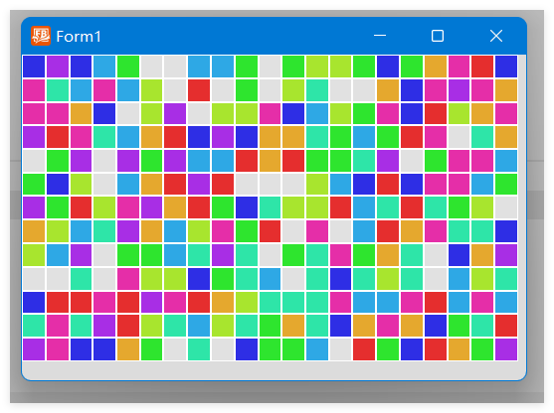This screenshot has width=554, height=413.
Task: Click the only purple square in the sixth row
Action: (199, 184)
